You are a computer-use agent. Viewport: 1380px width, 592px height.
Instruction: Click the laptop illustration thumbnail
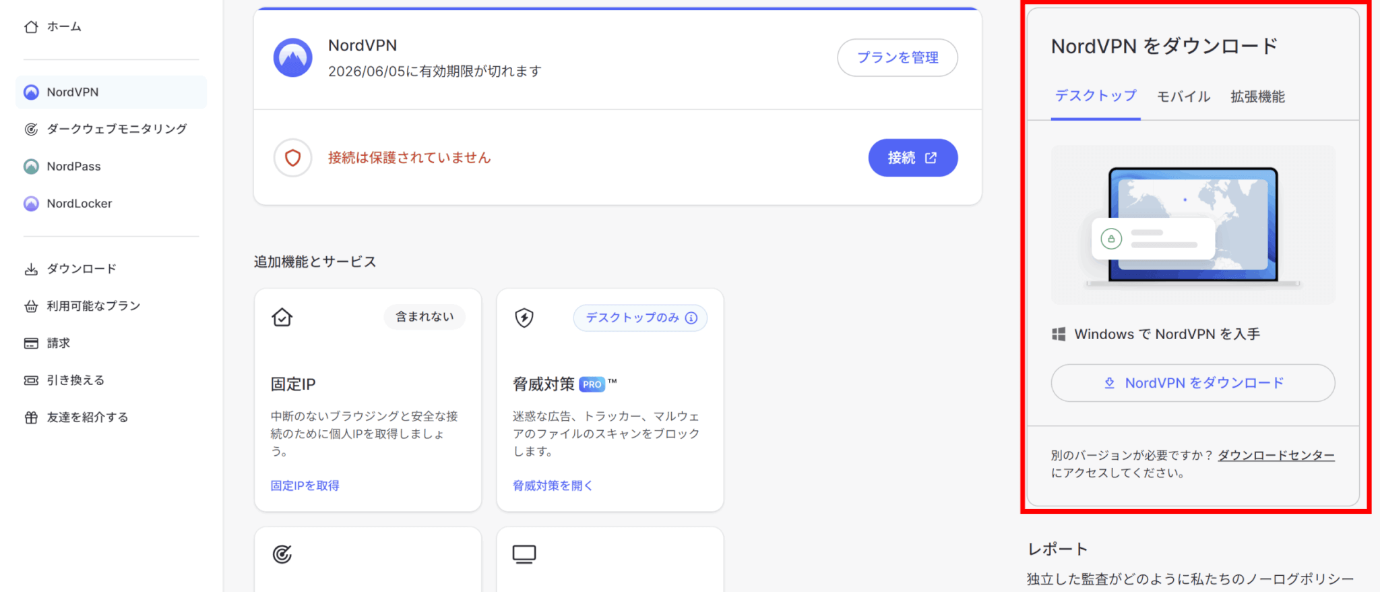coord(1193,225)
